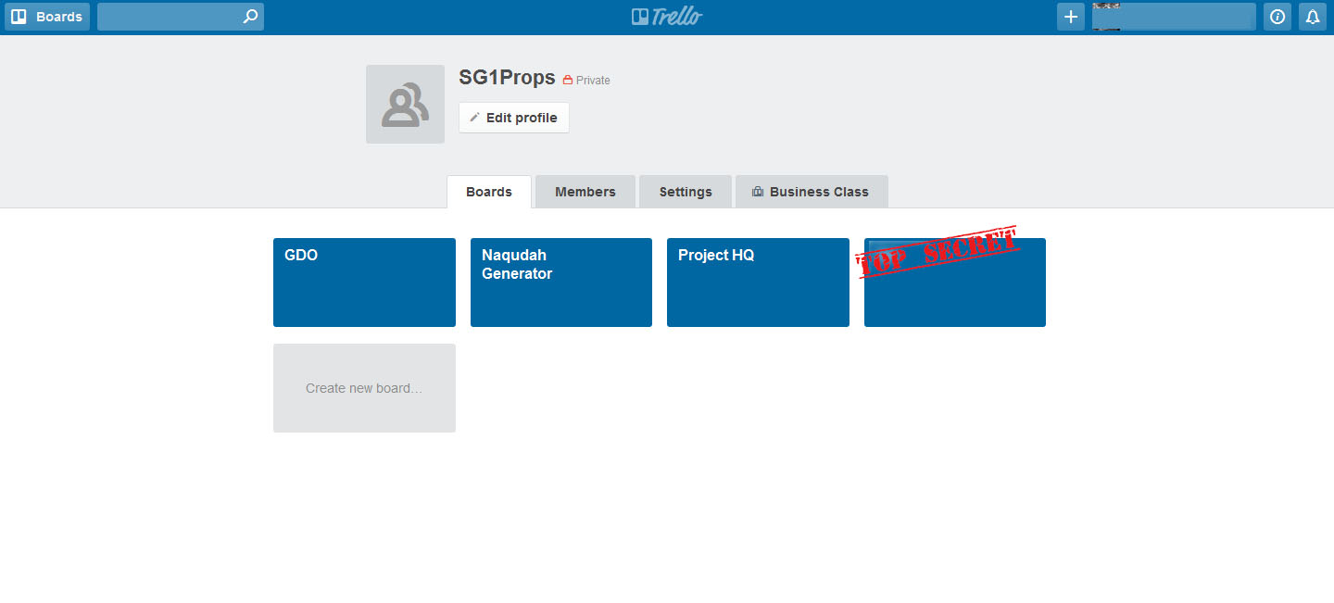Click Create new board

click(x=364, y=388)
